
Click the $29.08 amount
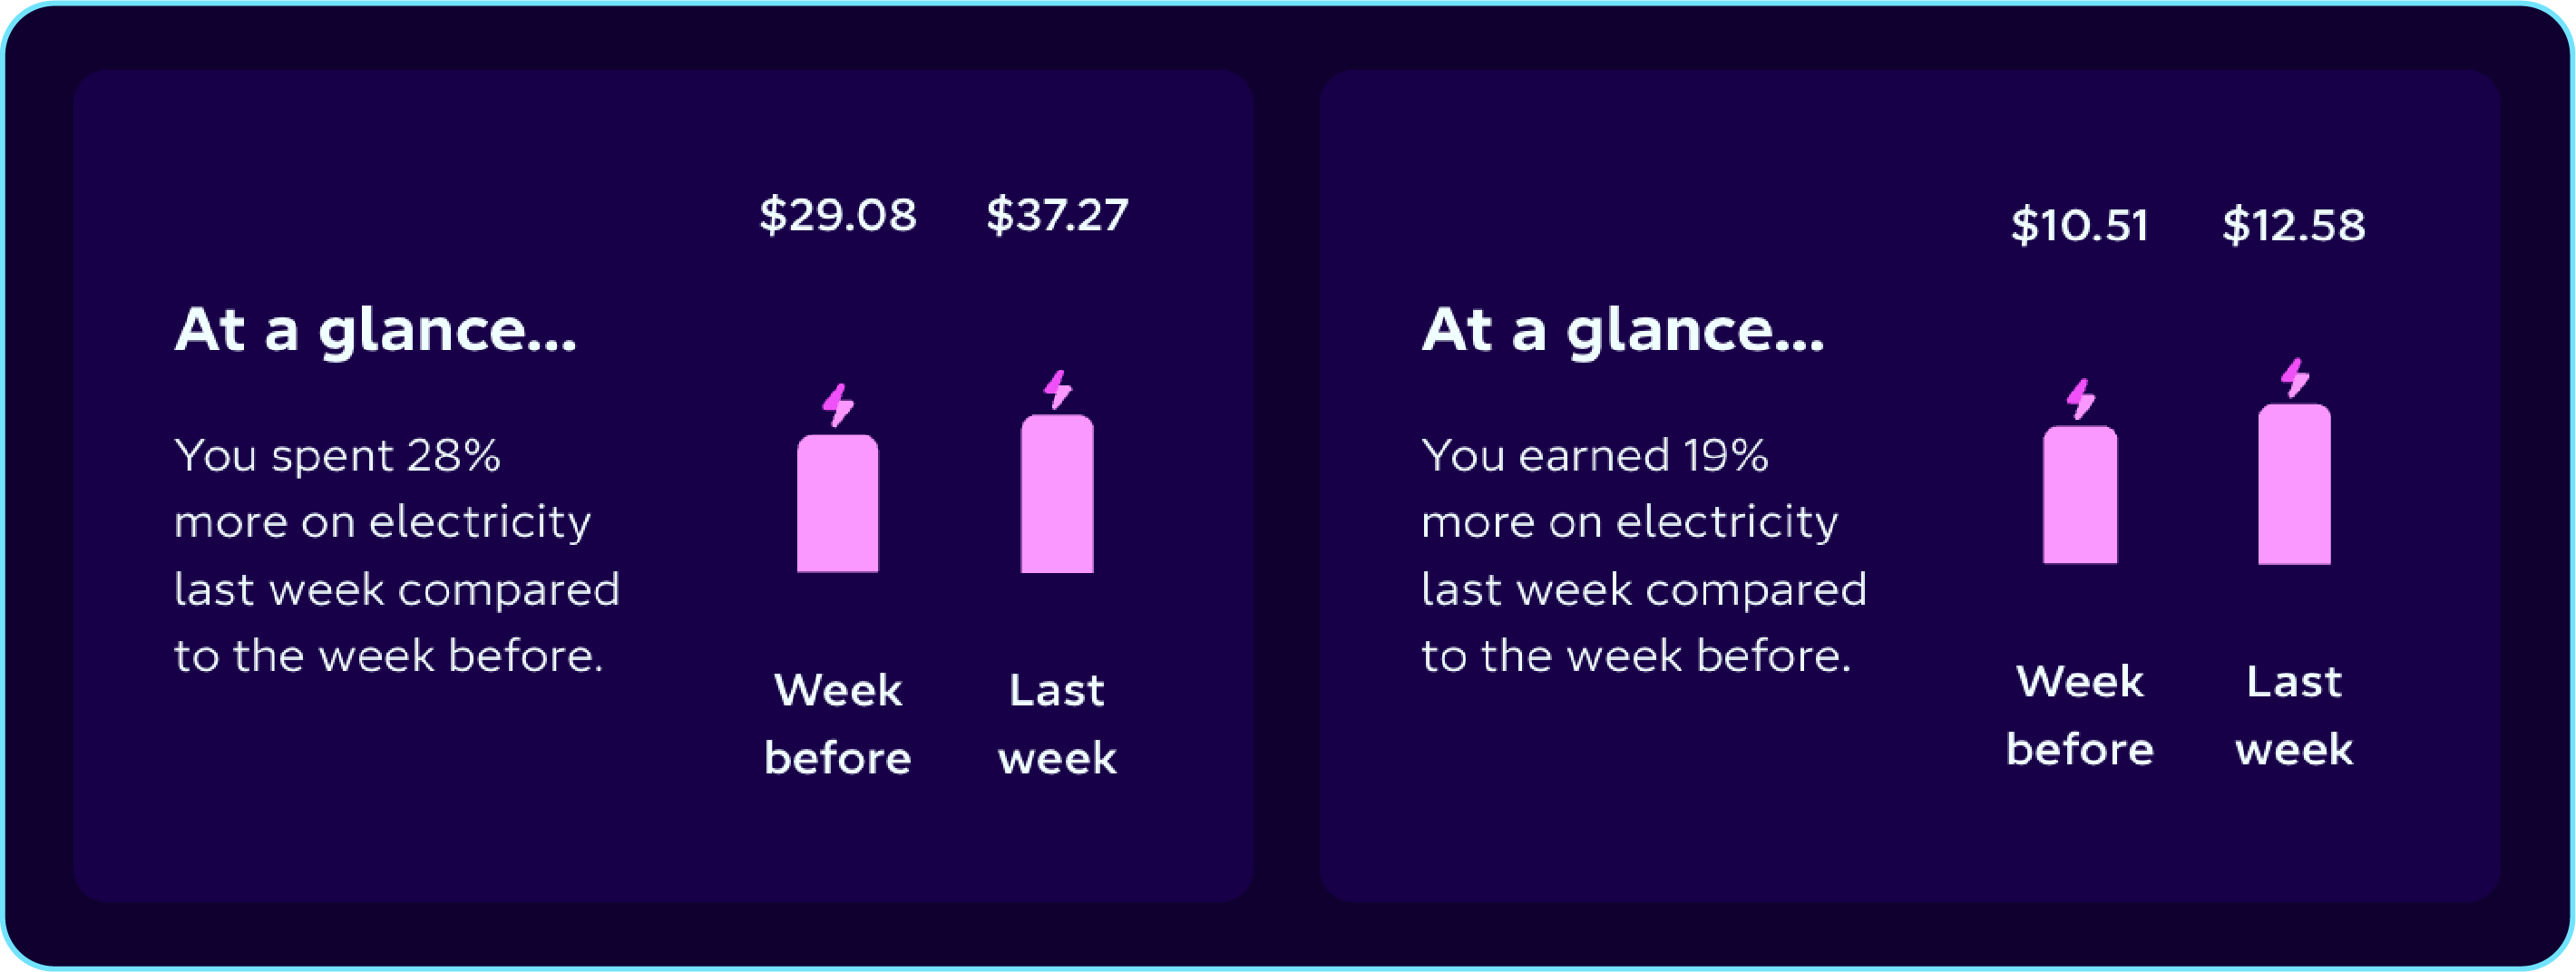(838, 215)
